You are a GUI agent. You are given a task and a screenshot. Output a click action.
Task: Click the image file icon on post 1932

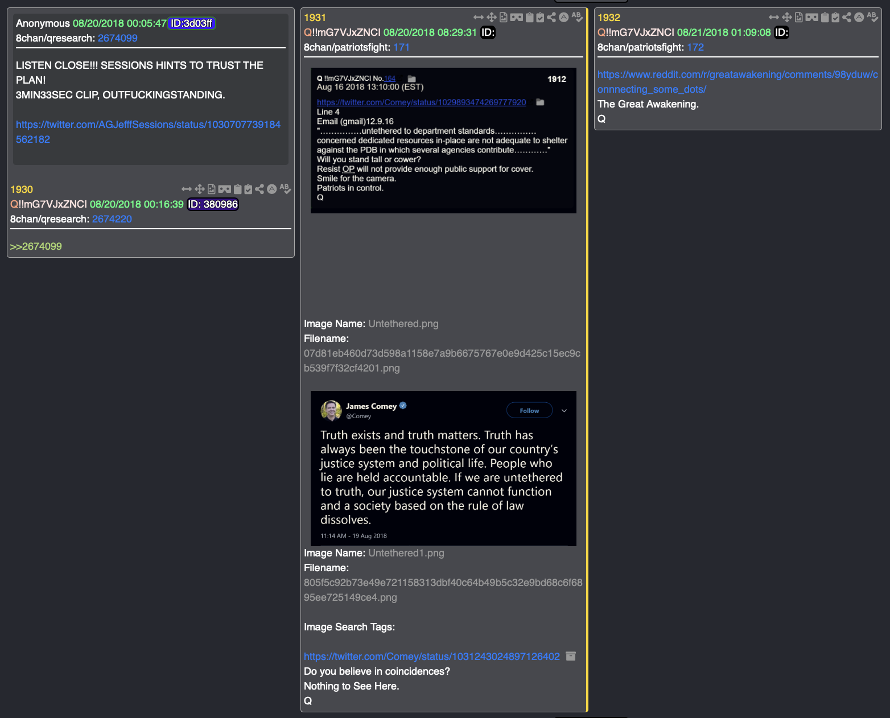tap(799, 18)
